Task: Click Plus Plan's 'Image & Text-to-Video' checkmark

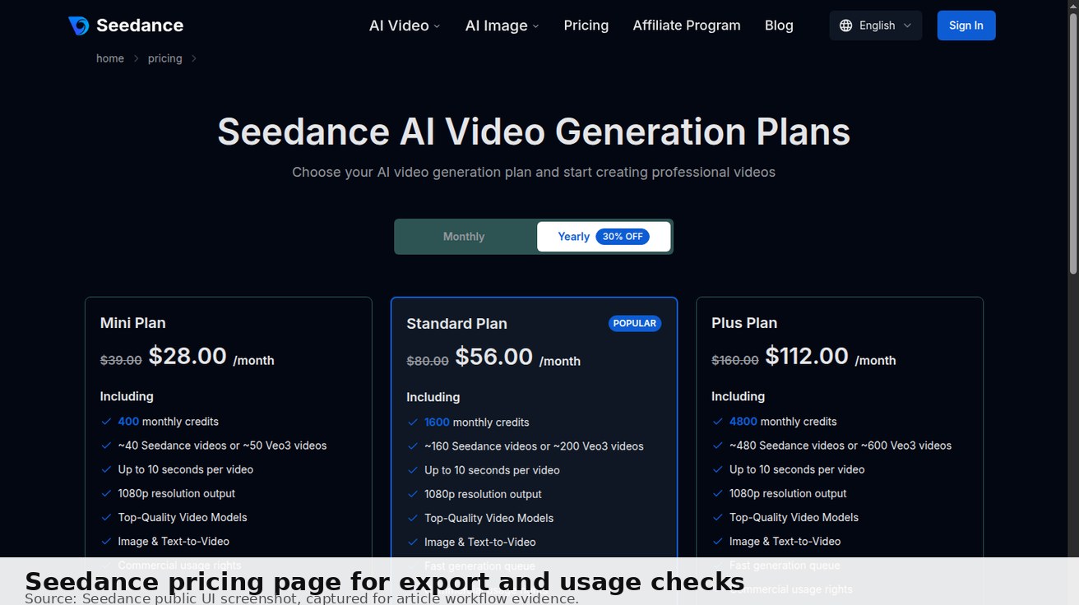Action: tap(718, 541)
